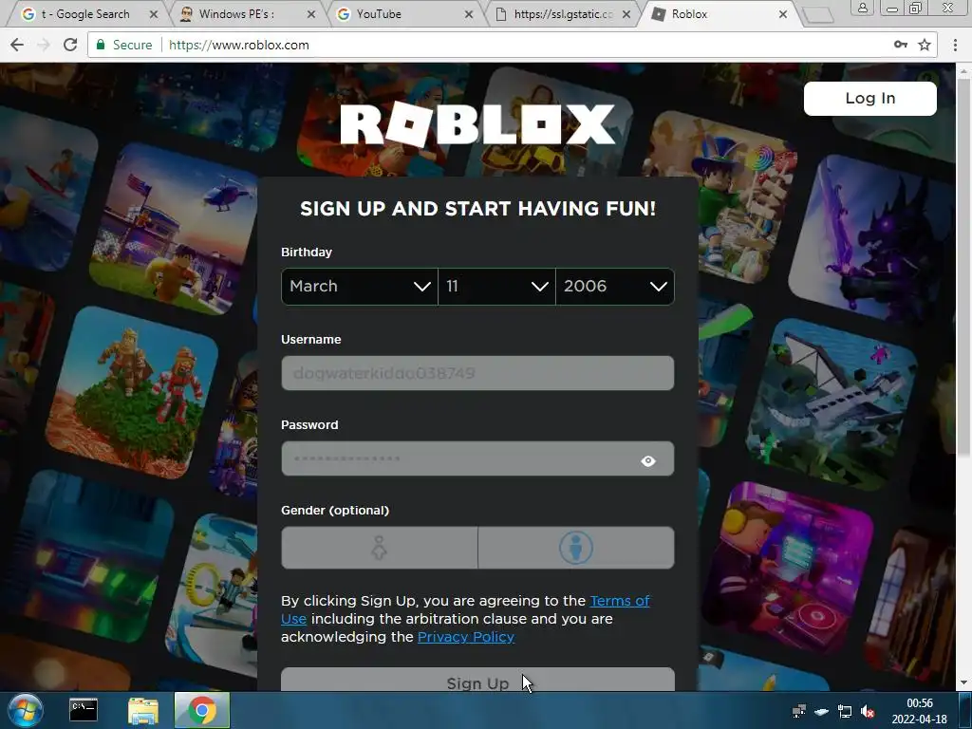
Task: Select the female gender icon
Action: [x=380, y=548]
